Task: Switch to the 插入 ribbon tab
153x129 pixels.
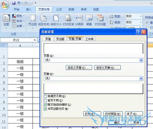Action: 29,9
